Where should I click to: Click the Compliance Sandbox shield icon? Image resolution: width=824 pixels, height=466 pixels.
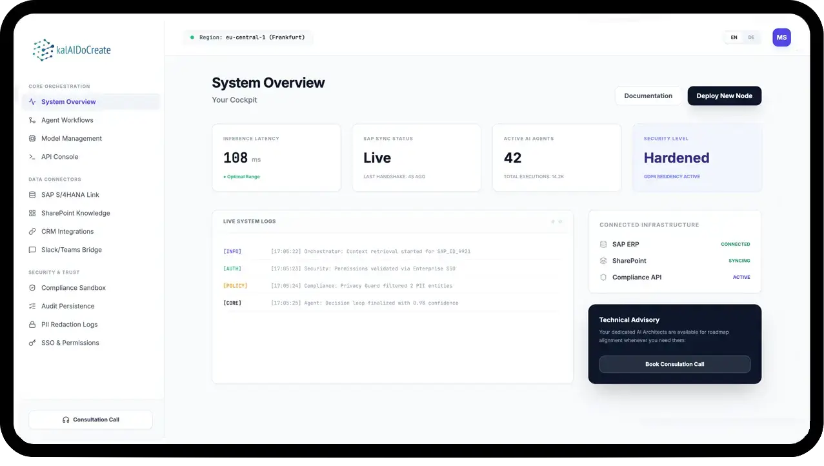coord(32,287)
